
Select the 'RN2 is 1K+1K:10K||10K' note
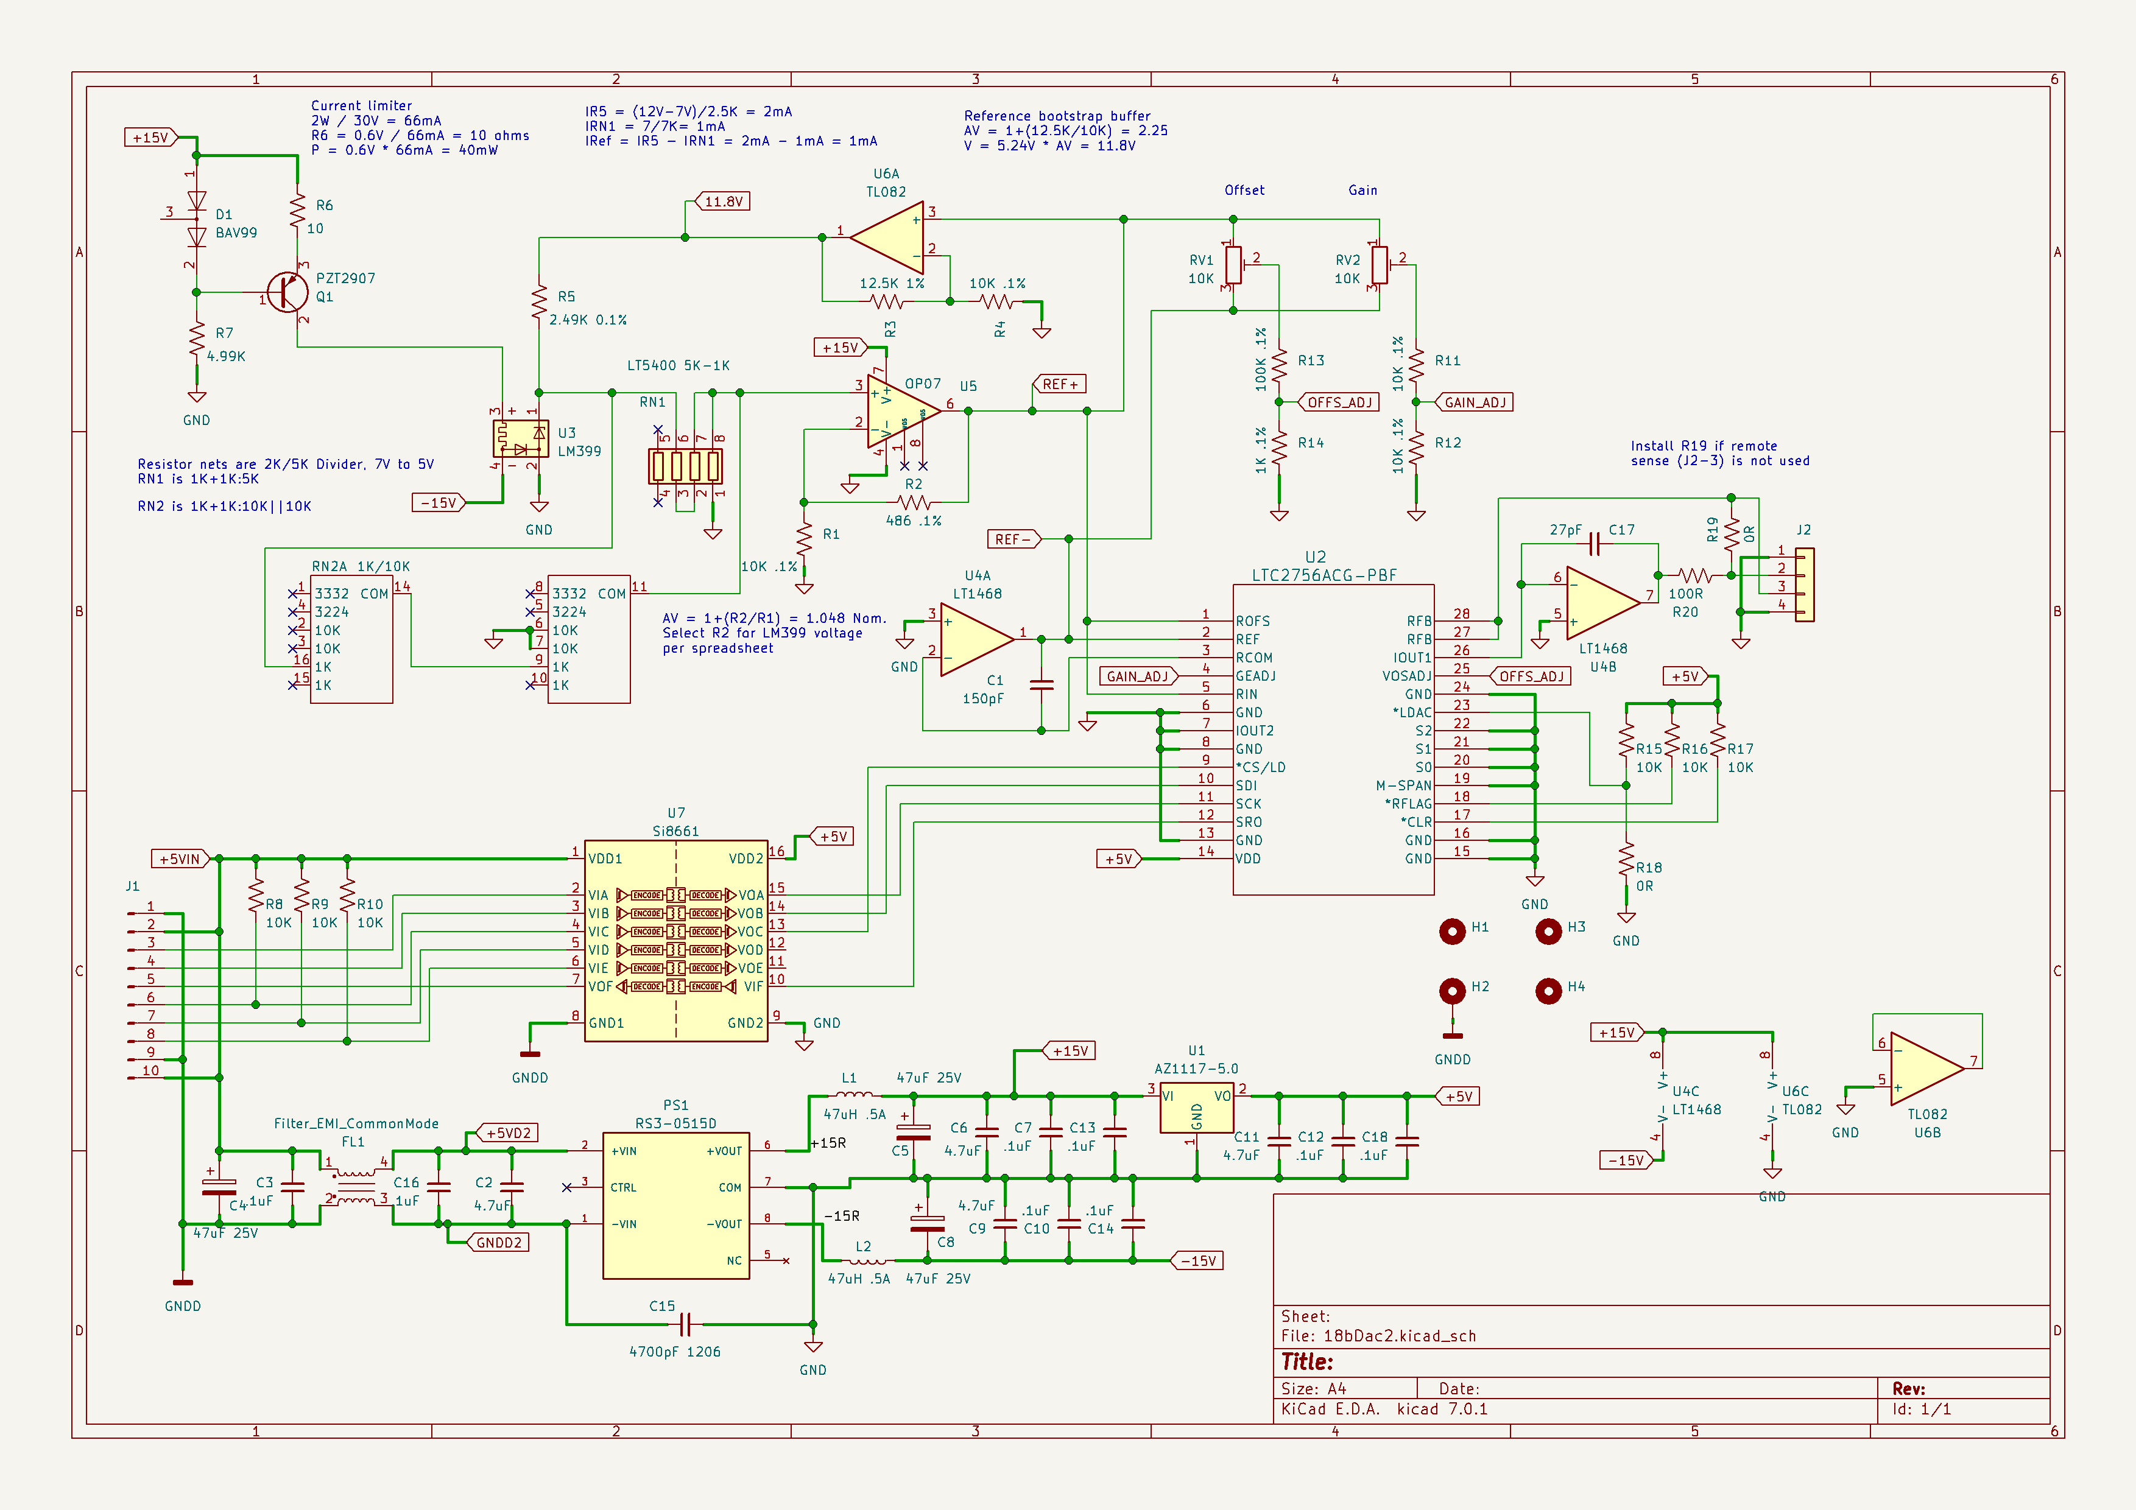pos(224,507)
